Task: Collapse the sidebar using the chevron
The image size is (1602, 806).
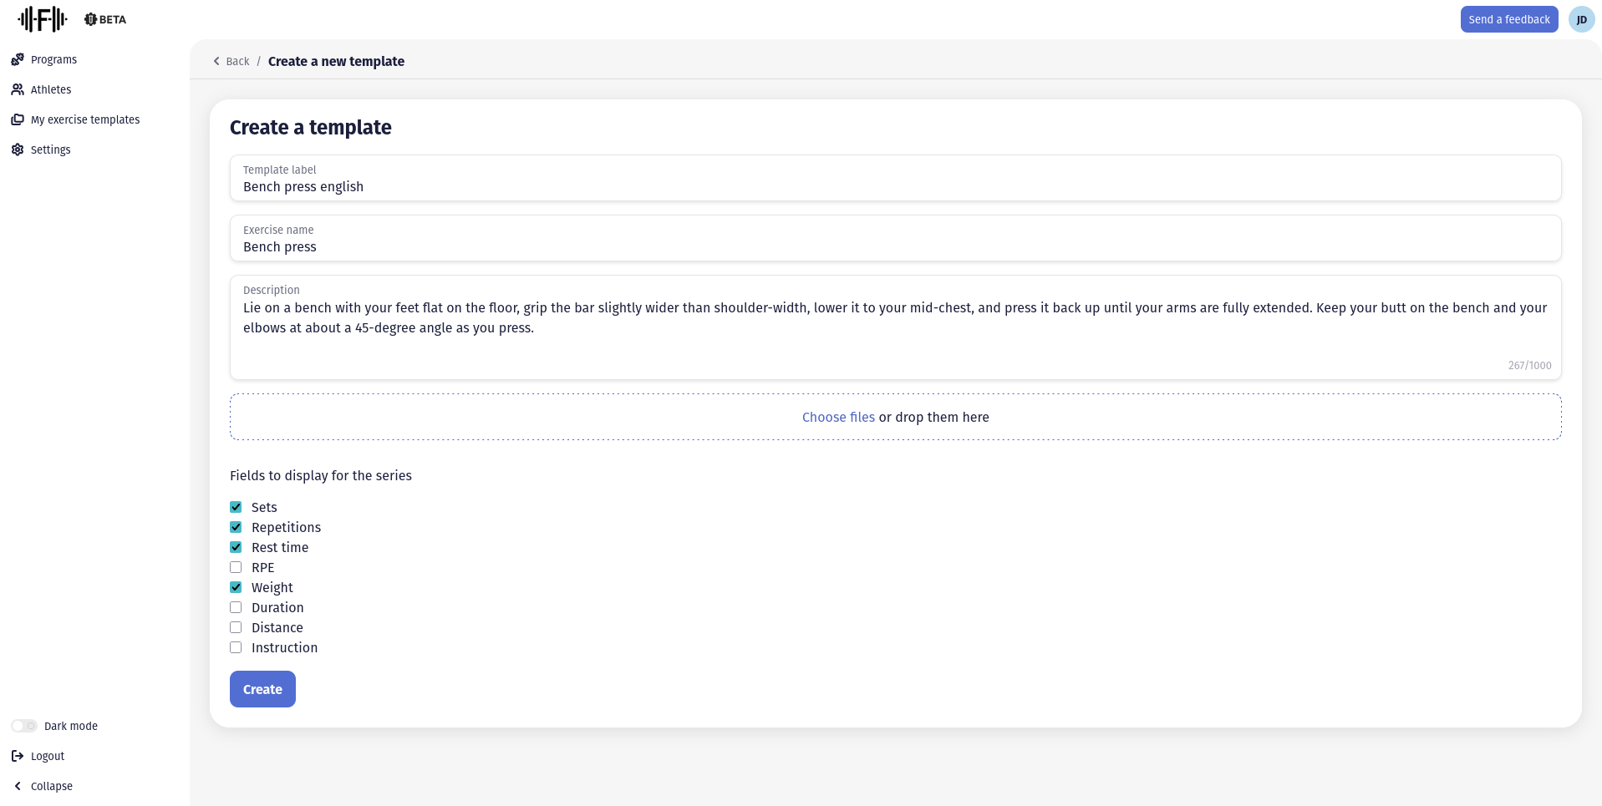Action: click(18, 786)
